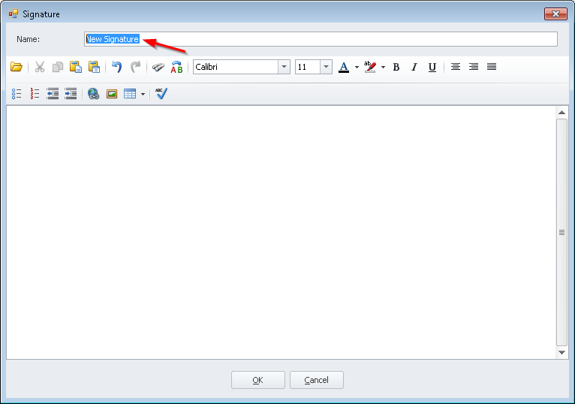Viewport: 575px width, 404px height.
Task: Toggle bold formatting
Action: [x=396, y=67]
